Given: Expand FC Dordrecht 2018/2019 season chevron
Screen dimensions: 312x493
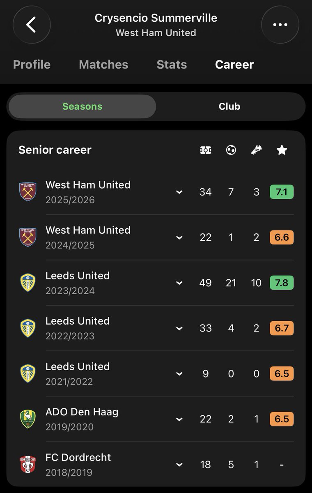Looking at the screenshot, I should click(179, 465).
